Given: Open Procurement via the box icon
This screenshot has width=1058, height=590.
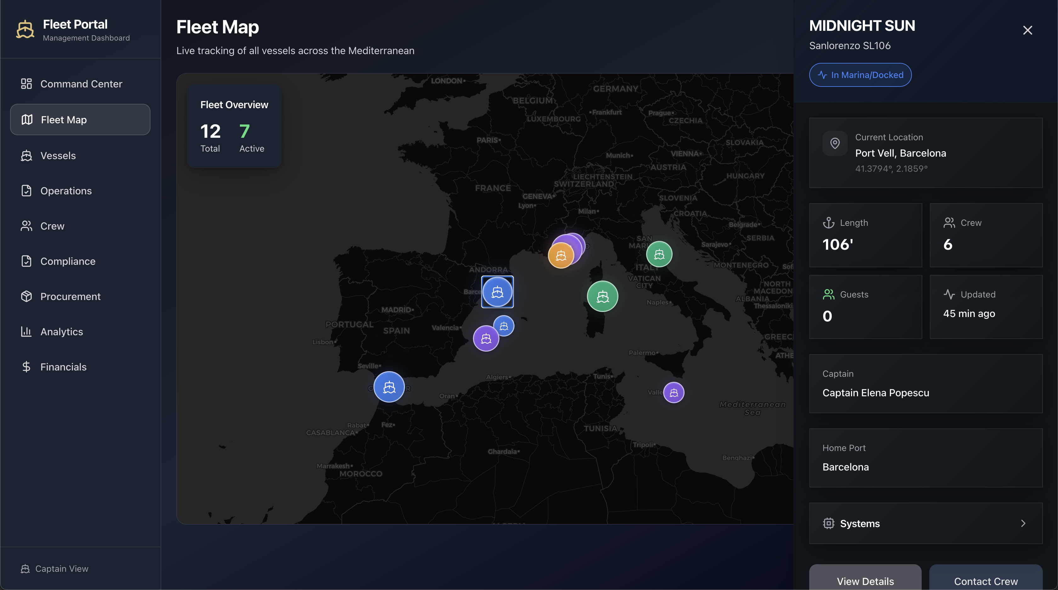Looking at the screenshot, I should 26,296.
